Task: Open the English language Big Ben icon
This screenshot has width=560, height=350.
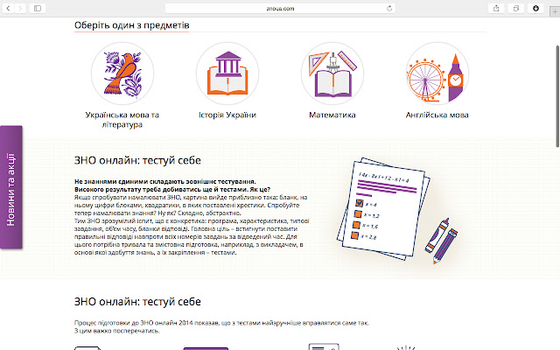Action: pyautogui.click(x=437, y=73)
